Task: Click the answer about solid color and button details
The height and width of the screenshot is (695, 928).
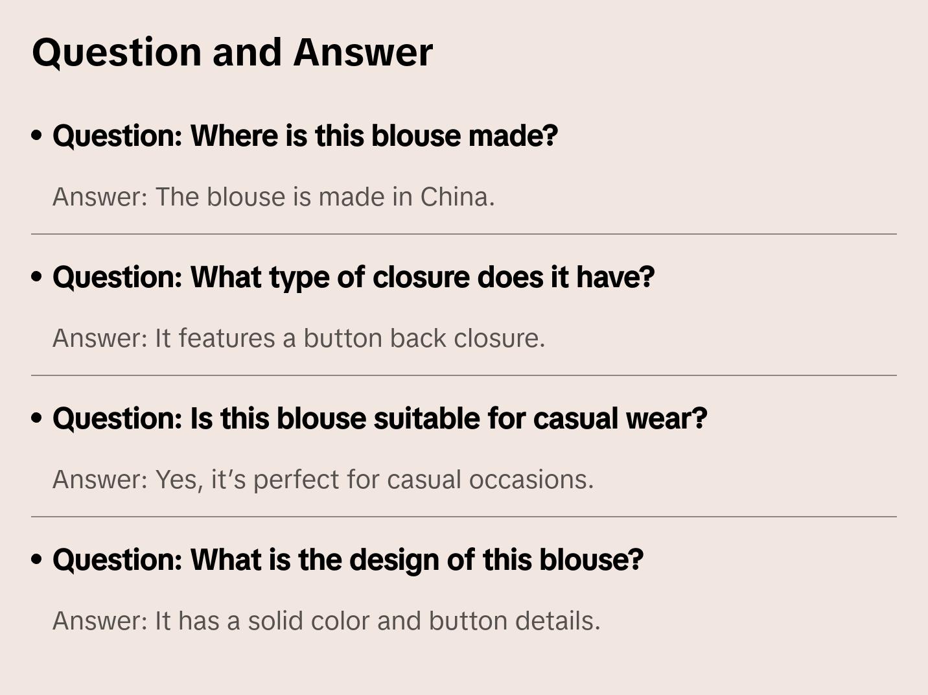Action: pos(326,621)
